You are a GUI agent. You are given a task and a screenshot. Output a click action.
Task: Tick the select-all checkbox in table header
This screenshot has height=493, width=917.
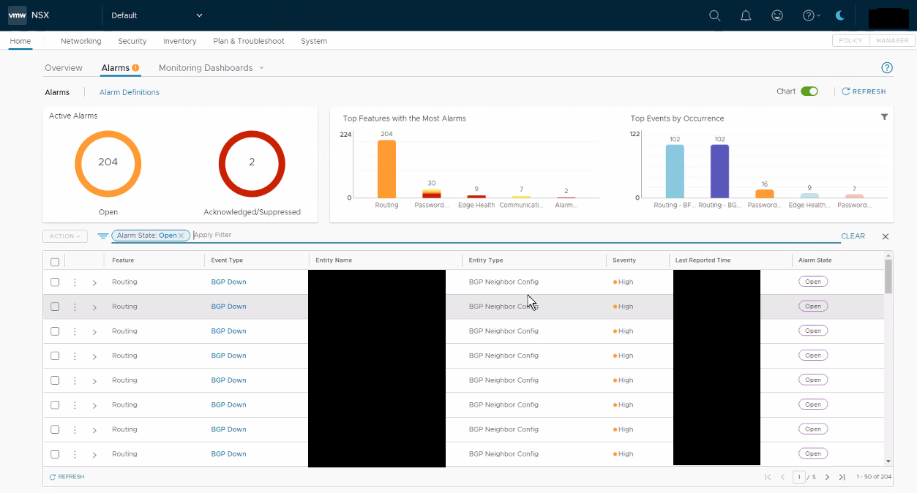(55, 262)
